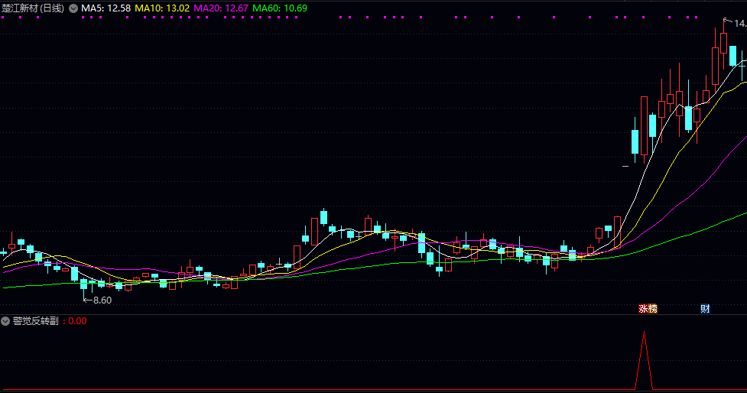Screen dimensions: 747x393
Task: Click the 8.60 lowest price marker
Action: click(102, 300)
